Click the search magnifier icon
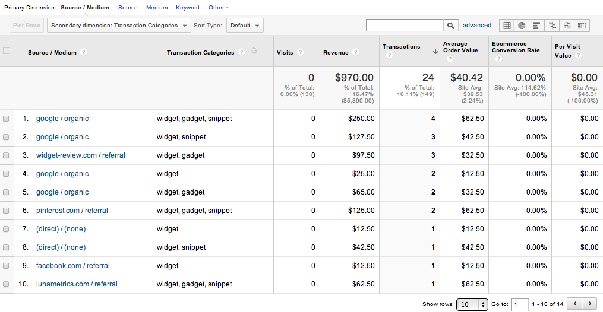603x312 pixels. [x=451, y=26]
